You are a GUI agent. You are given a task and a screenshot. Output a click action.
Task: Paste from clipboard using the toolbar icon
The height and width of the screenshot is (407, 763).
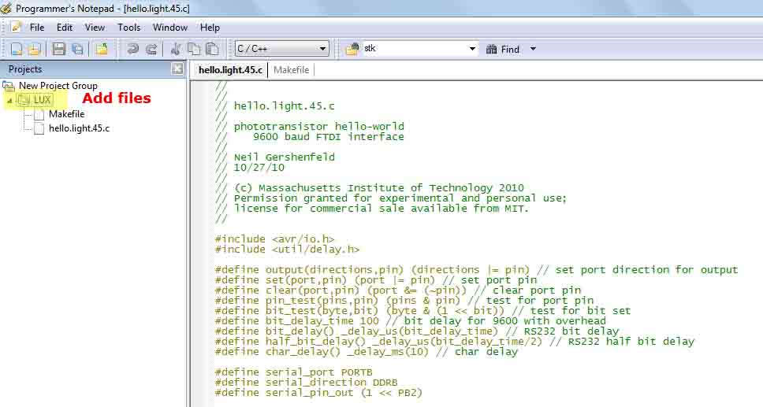[x=212, y=49]
